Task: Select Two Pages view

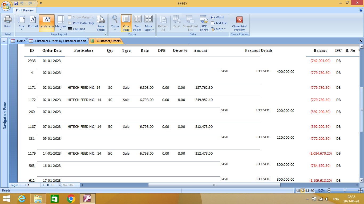Action: tap(137, 23)
